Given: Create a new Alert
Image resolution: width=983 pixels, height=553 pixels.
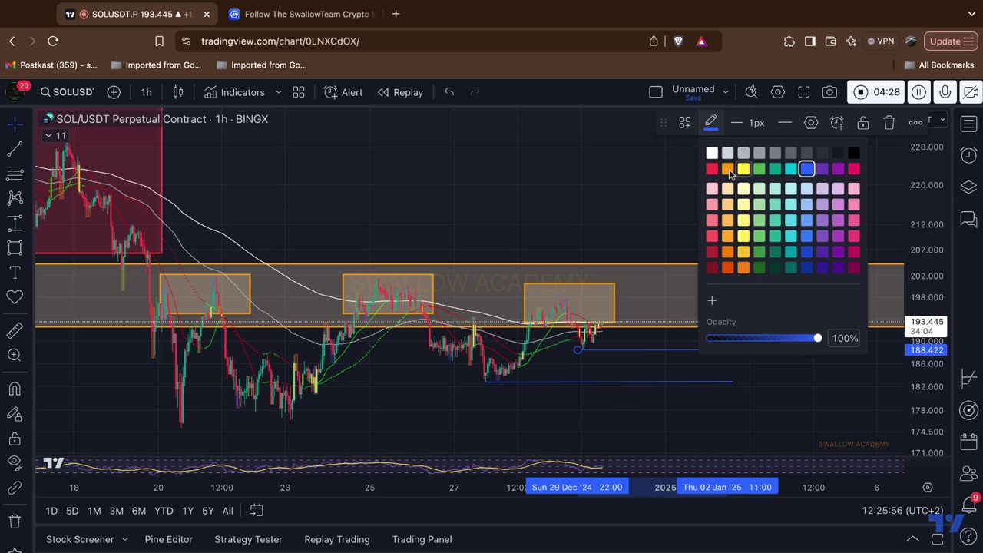Looking at the screenshot, I should pos(343,92).
